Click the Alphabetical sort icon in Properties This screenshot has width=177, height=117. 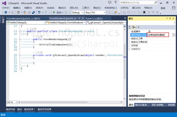134,27
